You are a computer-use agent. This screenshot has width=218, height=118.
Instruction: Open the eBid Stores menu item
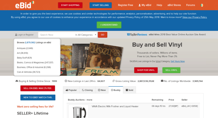click(x=174, y=5)
